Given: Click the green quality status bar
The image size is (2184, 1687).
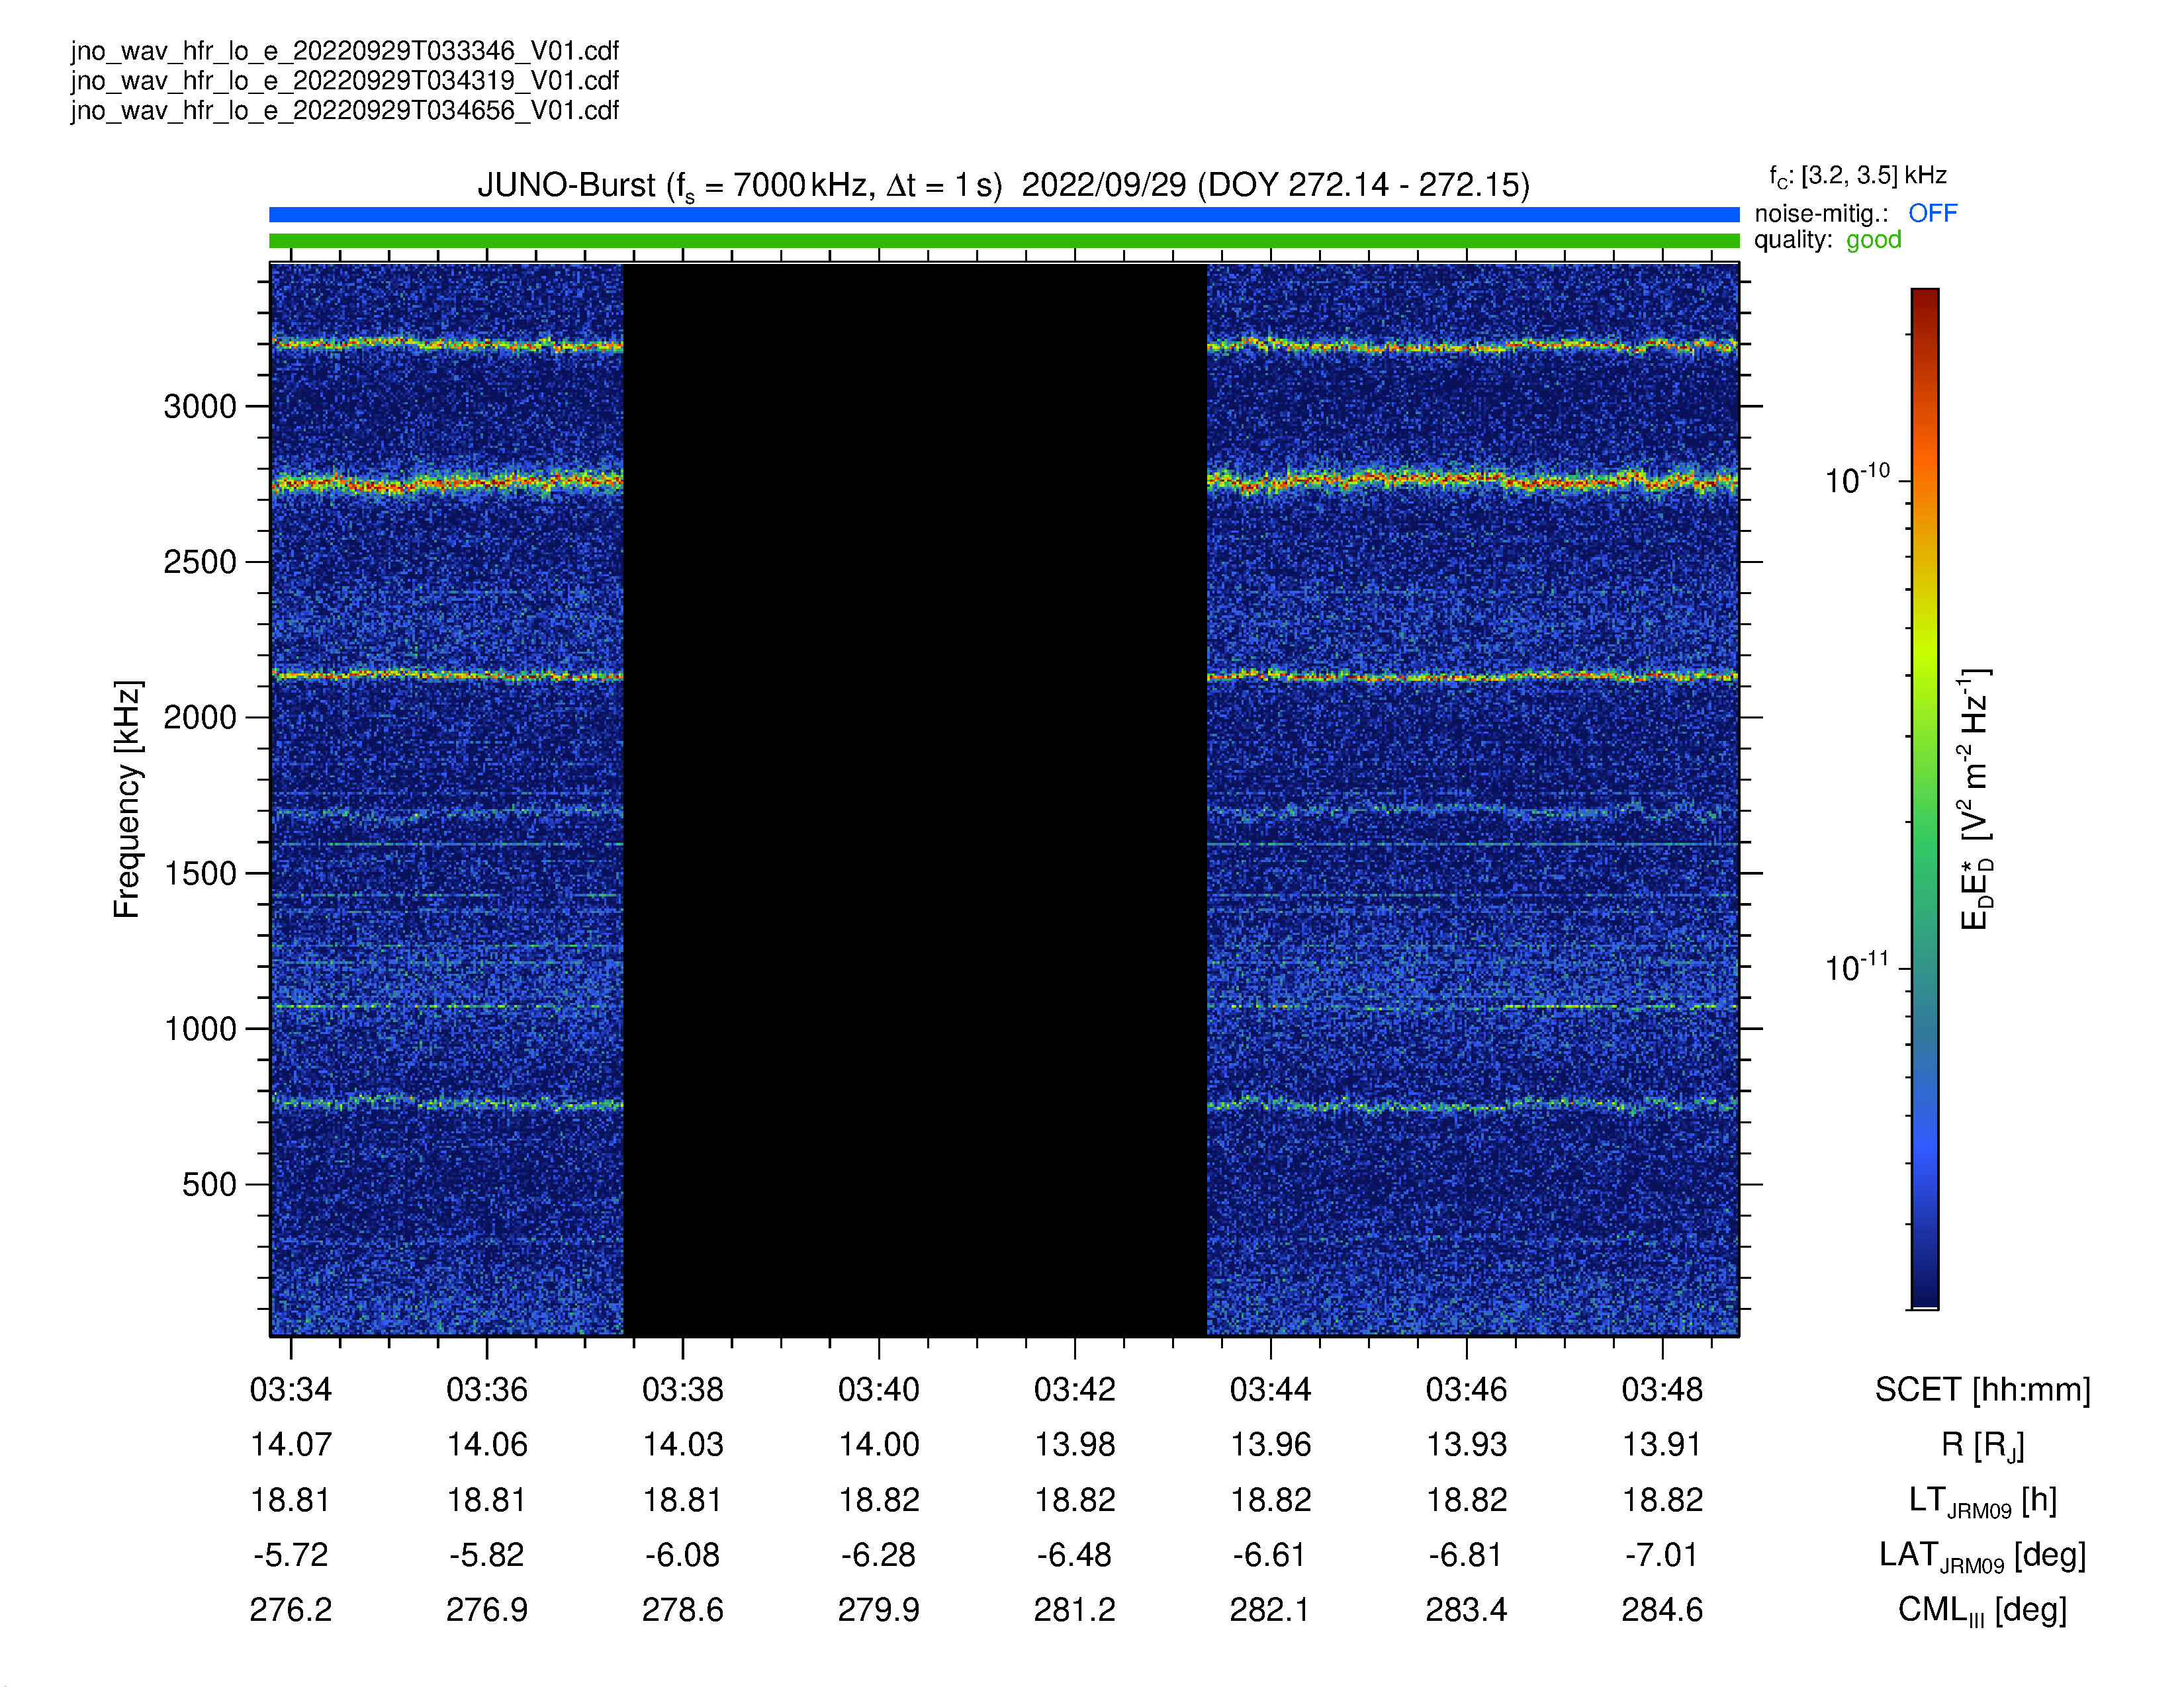Looking at the screenshot, I should pos(1004,241).
